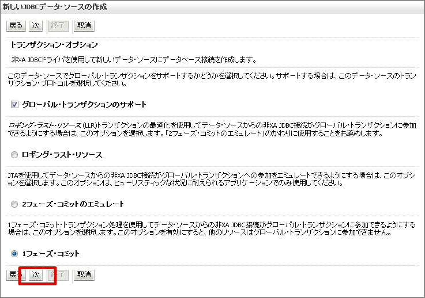Click the 非XA JDBCドライバ description sentence
The height and width of the screenshot is (298, 425).
pyautogui.click(x=134, y=60)
